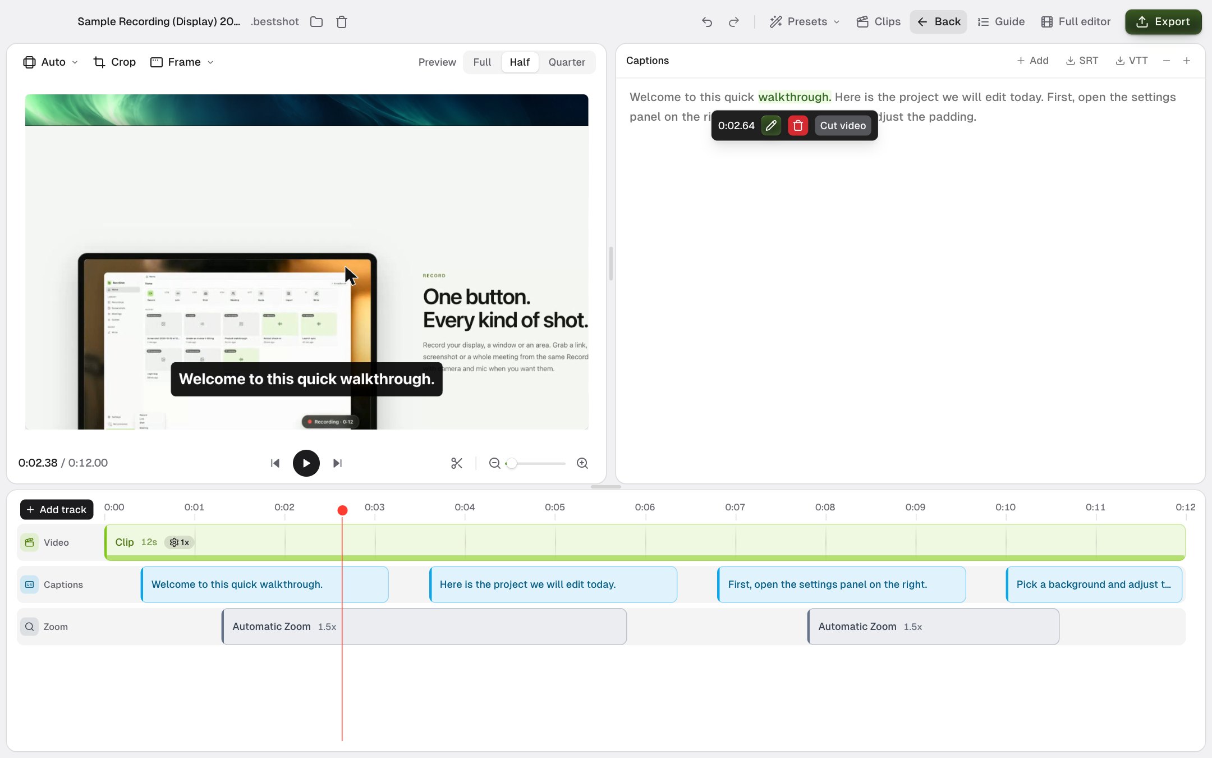Click Cut video in the popup
1212x758 pixels.
(x=843, y=126)
